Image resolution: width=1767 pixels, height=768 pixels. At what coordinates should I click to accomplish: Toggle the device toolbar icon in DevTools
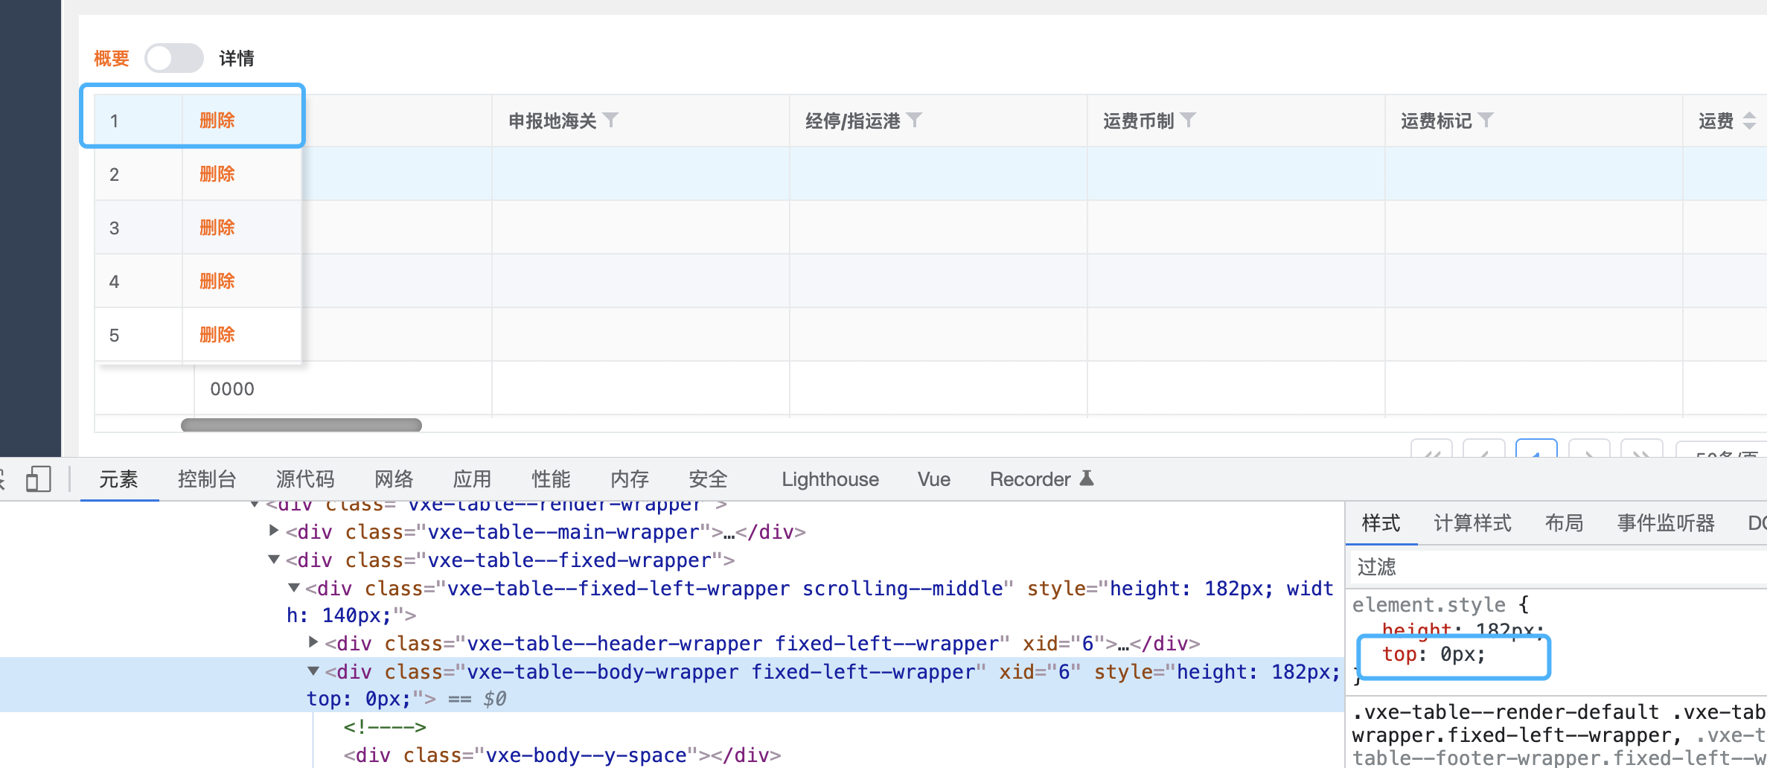39,479
